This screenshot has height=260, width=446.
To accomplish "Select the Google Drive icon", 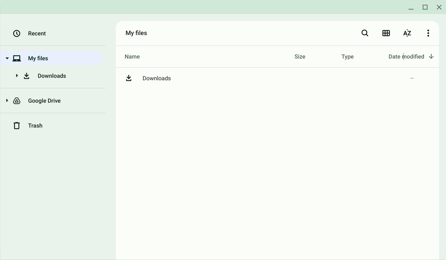I will 17,101.
